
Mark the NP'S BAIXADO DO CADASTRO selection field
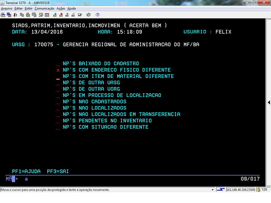tap(58, 64)
